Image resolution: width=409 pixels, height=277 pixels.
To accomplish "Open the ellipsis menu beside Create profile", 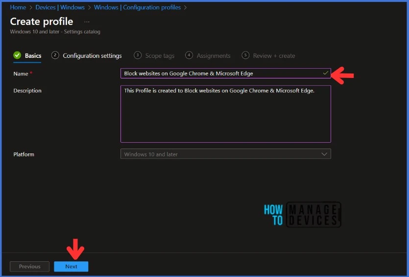I will [87, 22].
